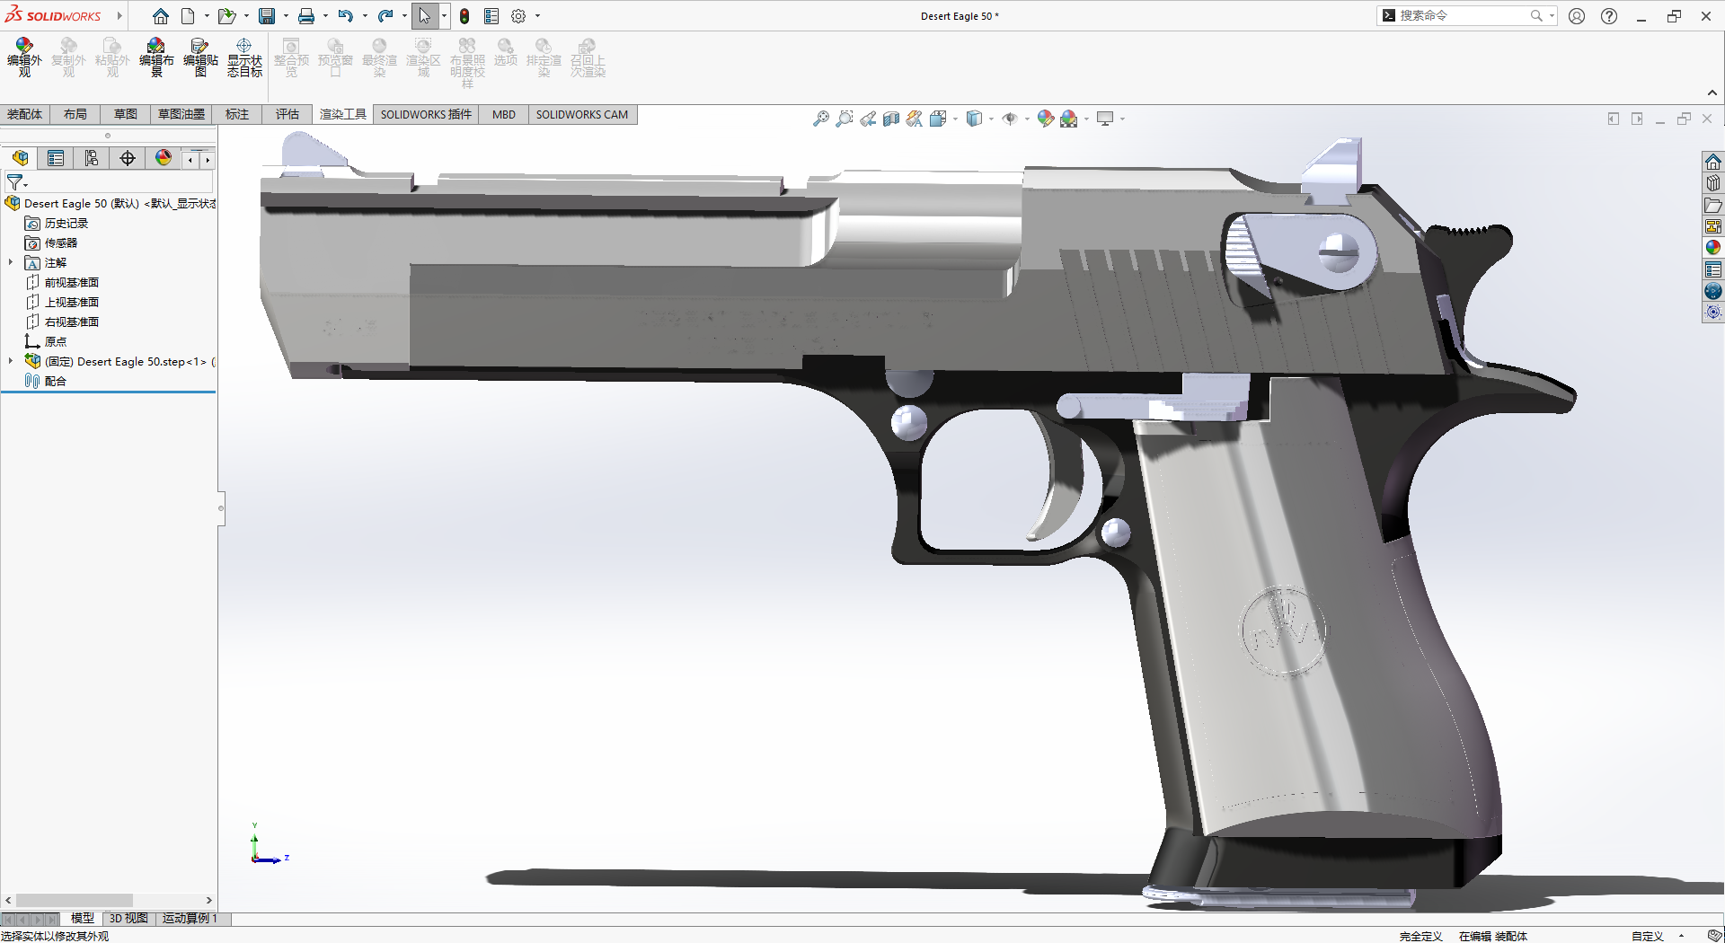Switch to the 评估 ribbon tab
This screenshot has width=1725, height=943.
click(x=287, y=114)
